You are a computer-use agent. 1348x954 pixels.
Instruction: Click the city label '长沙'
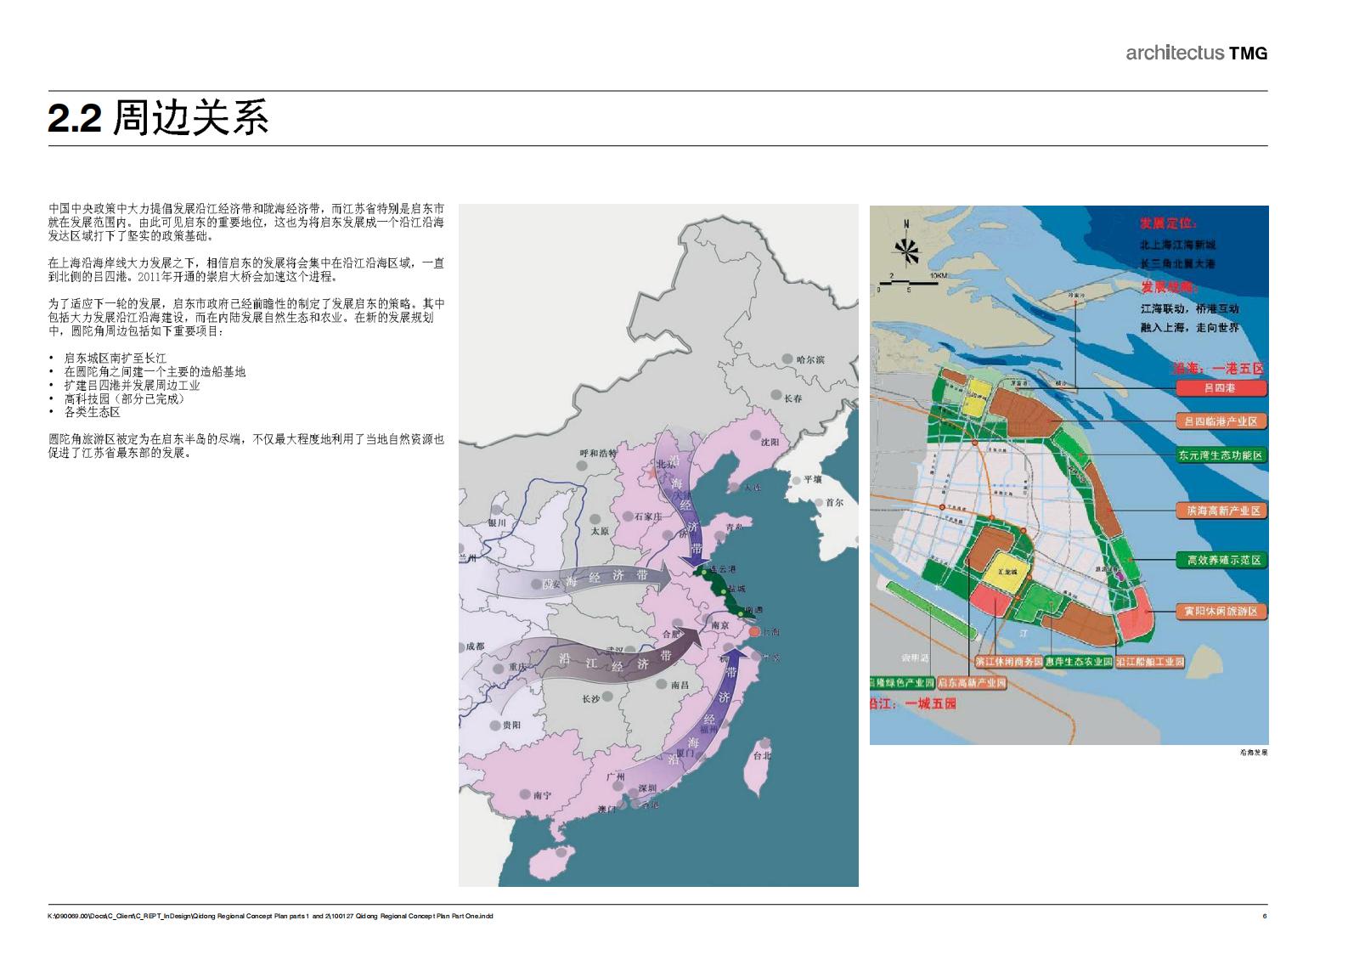pos(591,700)
